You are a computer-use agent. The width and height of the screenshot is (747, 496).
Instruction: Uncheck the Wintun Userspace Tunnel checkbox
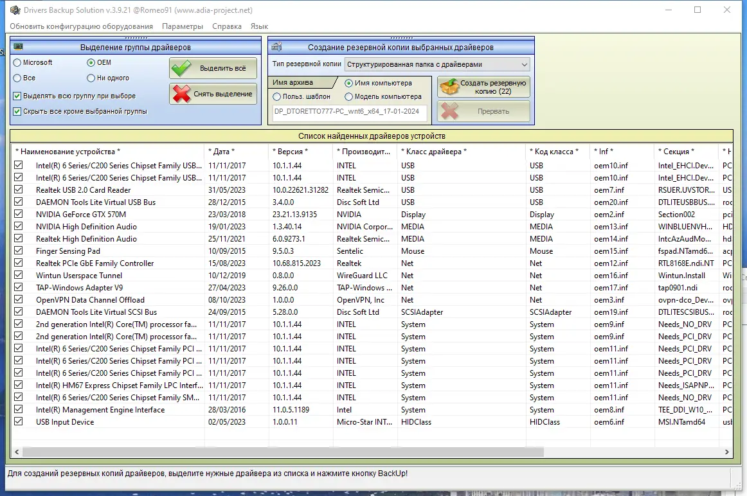click(x=19, y=275)
